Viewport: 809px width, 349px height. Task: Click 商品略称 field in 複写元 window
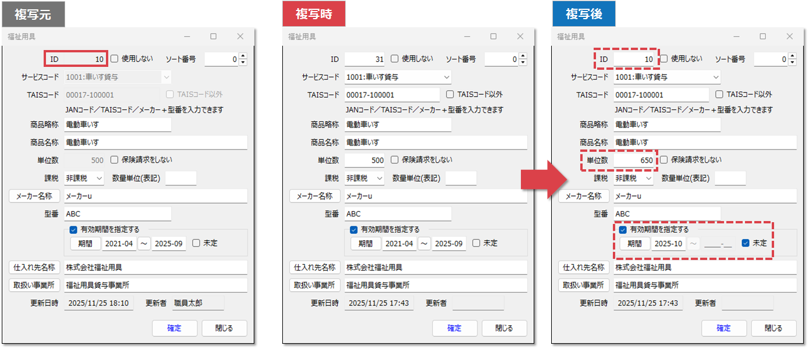coord(118,124)
